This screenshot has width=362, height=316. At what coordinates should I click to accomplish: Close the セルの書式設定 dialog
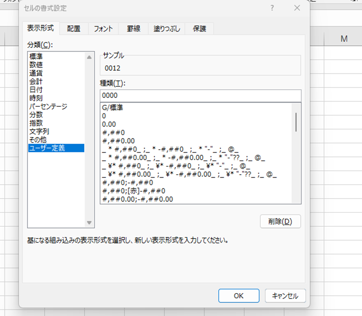pos(297,8)
